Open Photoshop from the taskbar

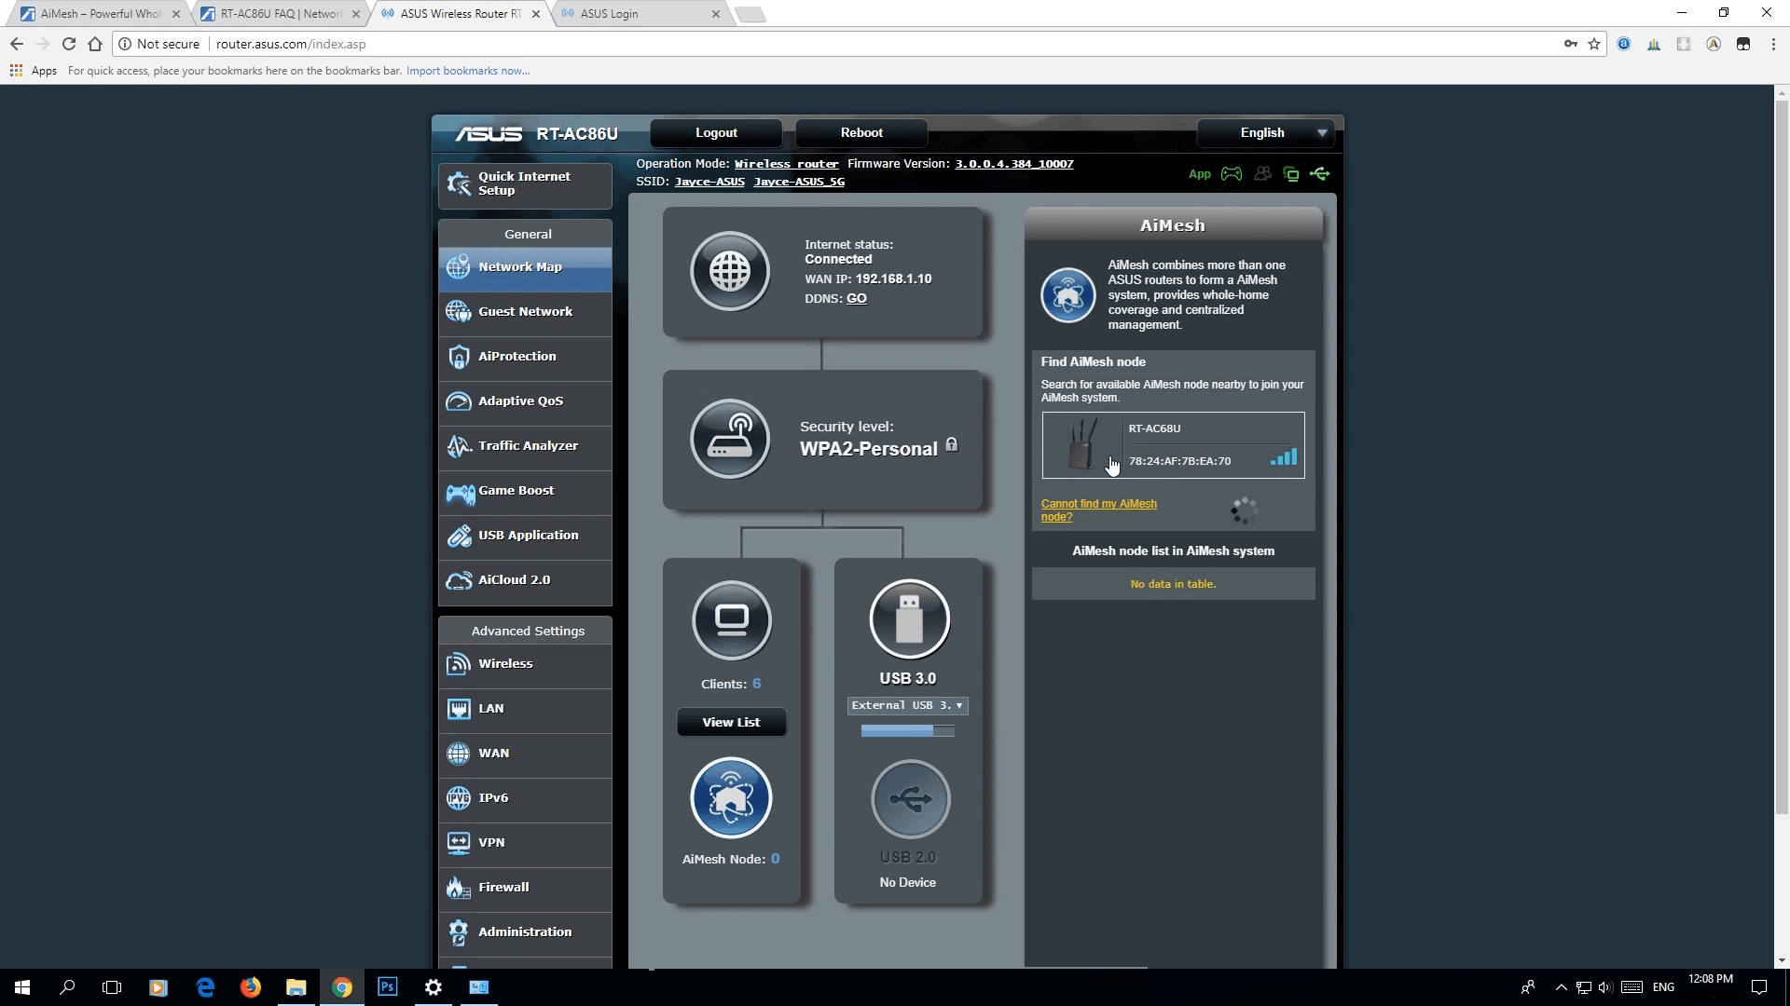tap(388, 987)
